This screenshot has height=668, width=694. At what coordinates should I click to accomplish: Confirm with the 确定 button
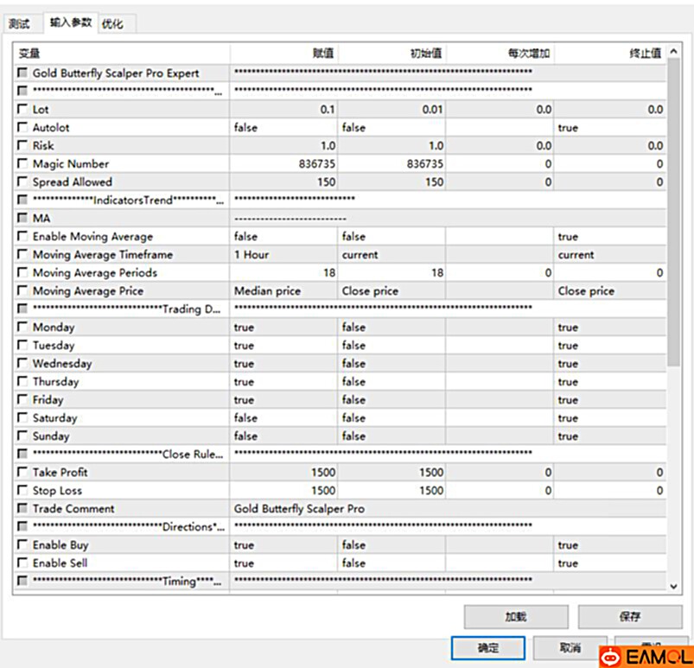click(x=487, y=647)
